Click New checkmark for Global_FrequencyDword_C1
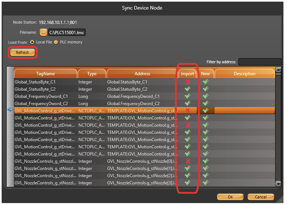Image resolution: width=287 pixels, height=205 pixels. (206, 96)
